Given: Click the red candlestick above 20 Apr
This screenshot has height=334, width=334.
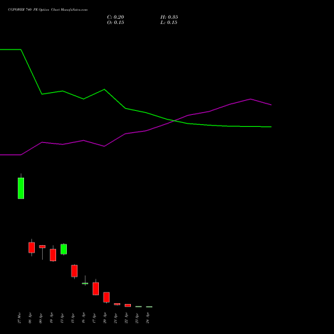Looking at the screenshot, I should pyautogui.click(x=106, y=297).
